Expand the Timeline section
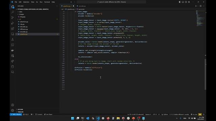 (x=20, y=112)
